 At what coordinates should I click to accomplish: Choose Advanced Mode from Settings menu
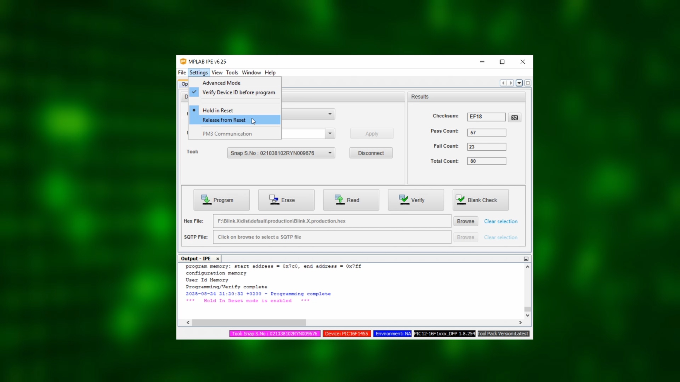point(221,83)
